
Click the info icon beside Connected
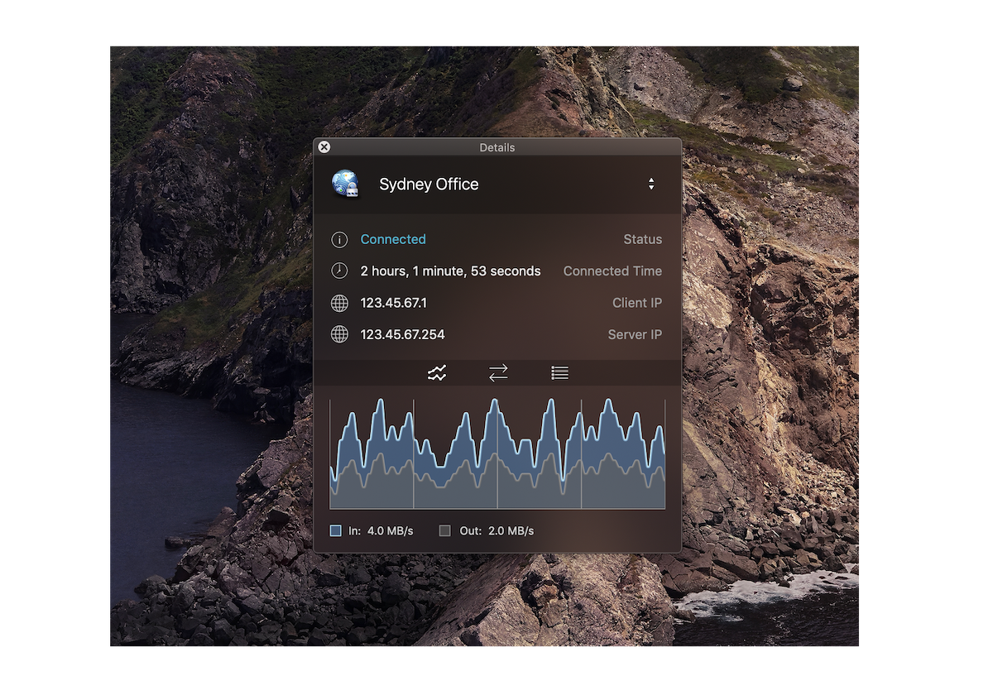(339, 240)
